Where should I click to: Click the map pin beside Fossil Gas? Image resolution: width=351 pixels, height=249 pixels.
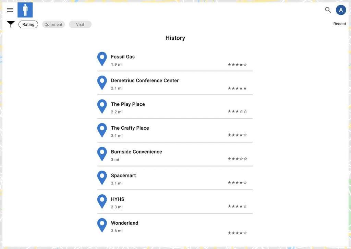point(102,59)
